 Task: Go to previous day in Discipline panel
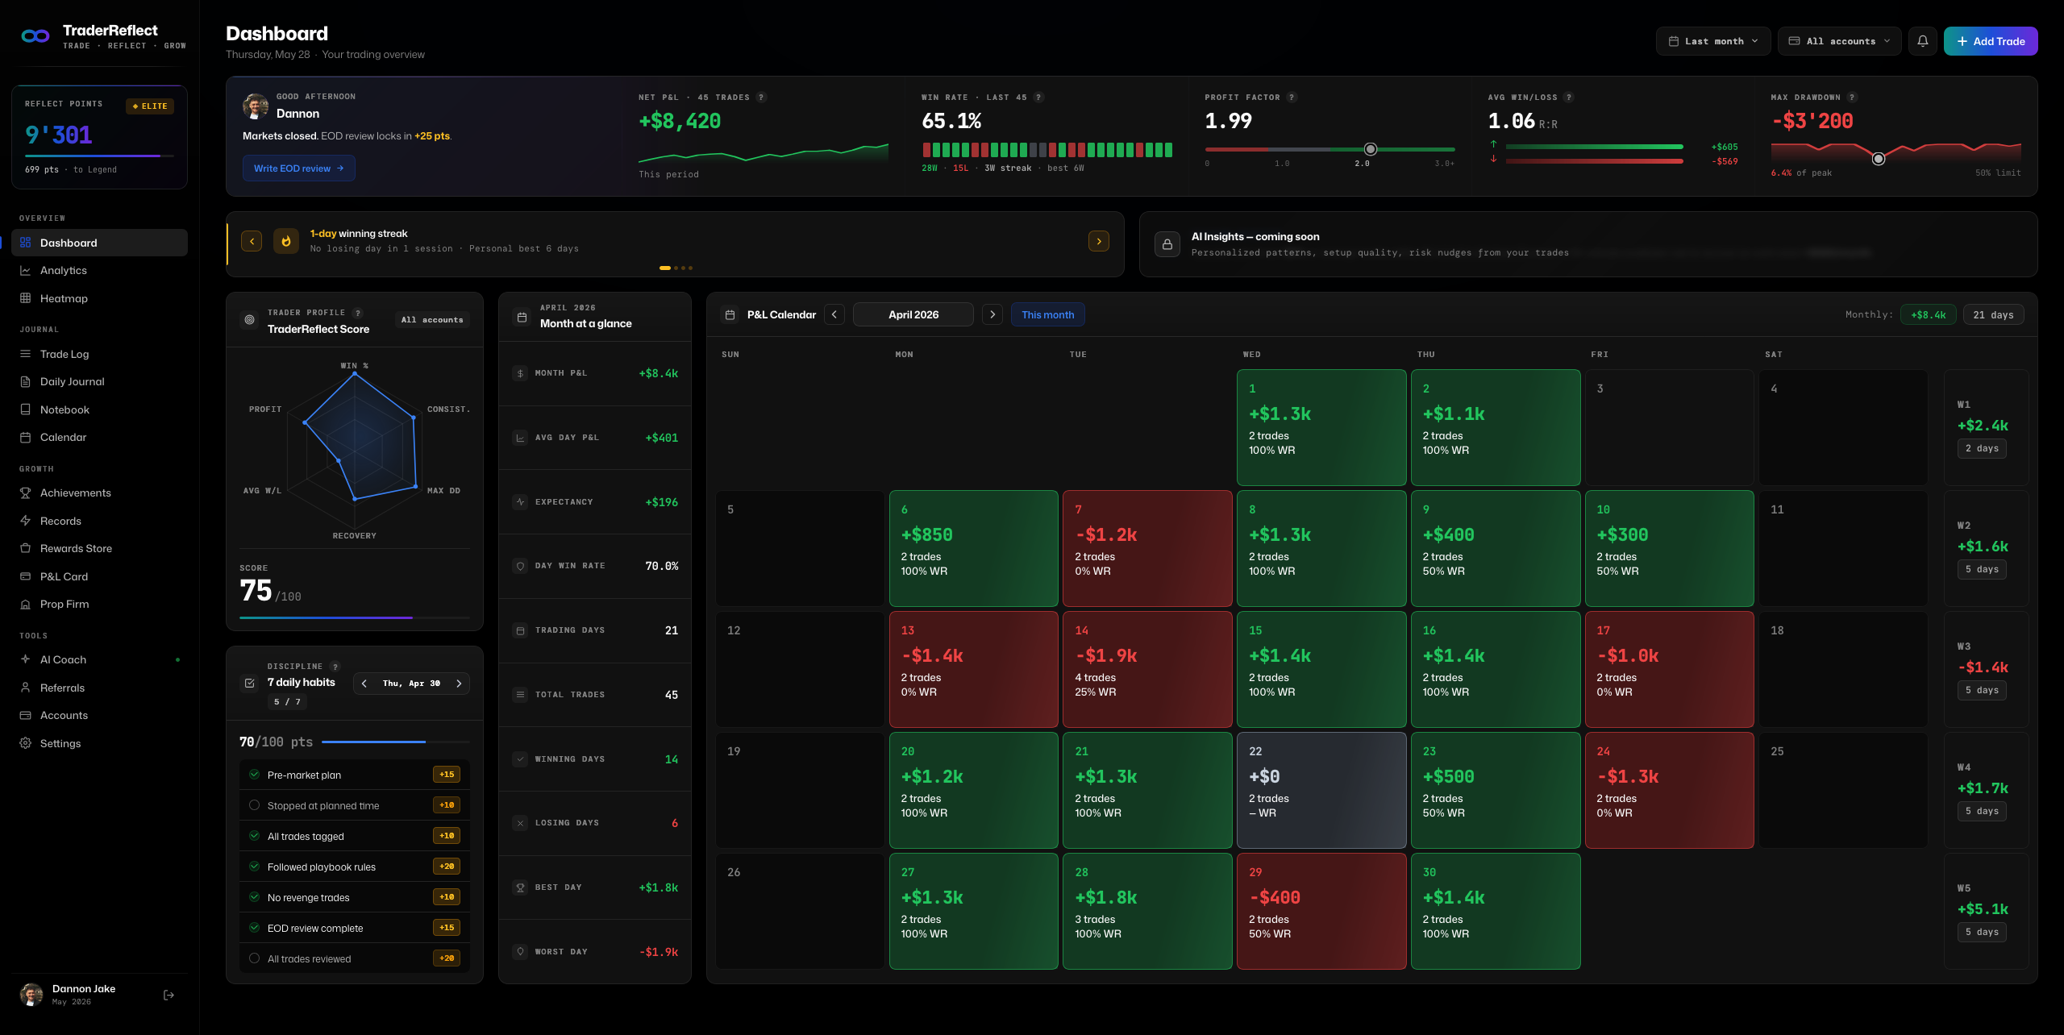click(364, 684)
